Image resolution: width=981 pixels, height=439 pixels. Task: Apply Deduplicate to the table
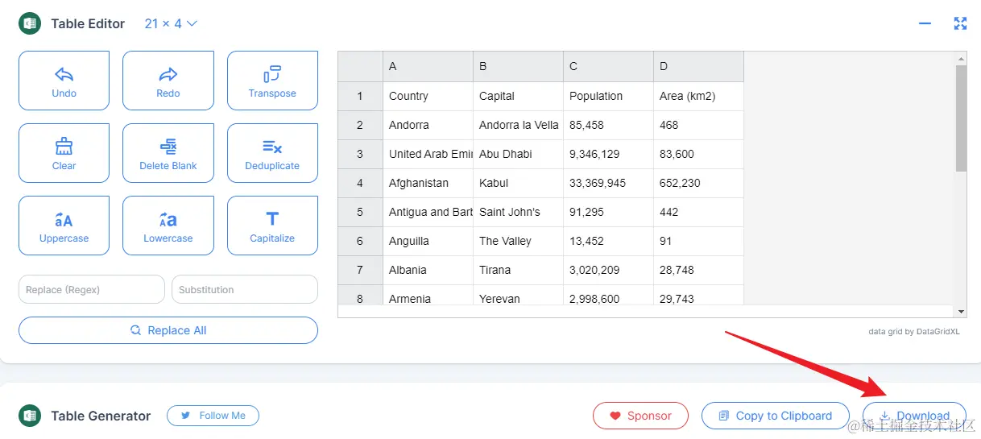click(272, 153)
